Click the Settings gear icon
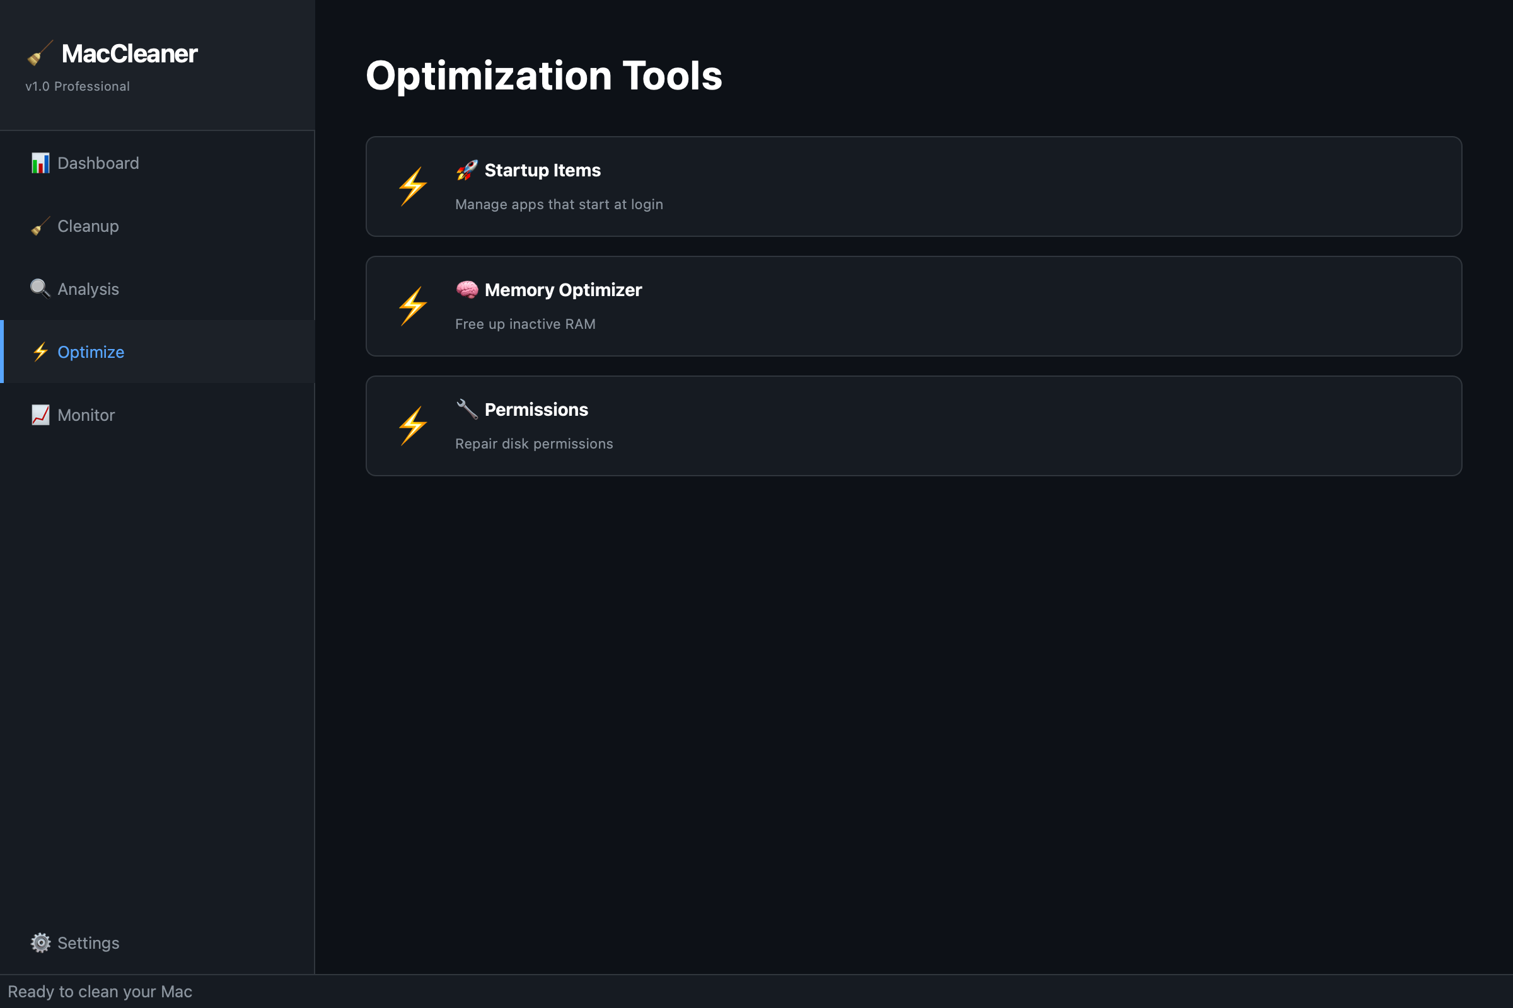 point(40,942)
